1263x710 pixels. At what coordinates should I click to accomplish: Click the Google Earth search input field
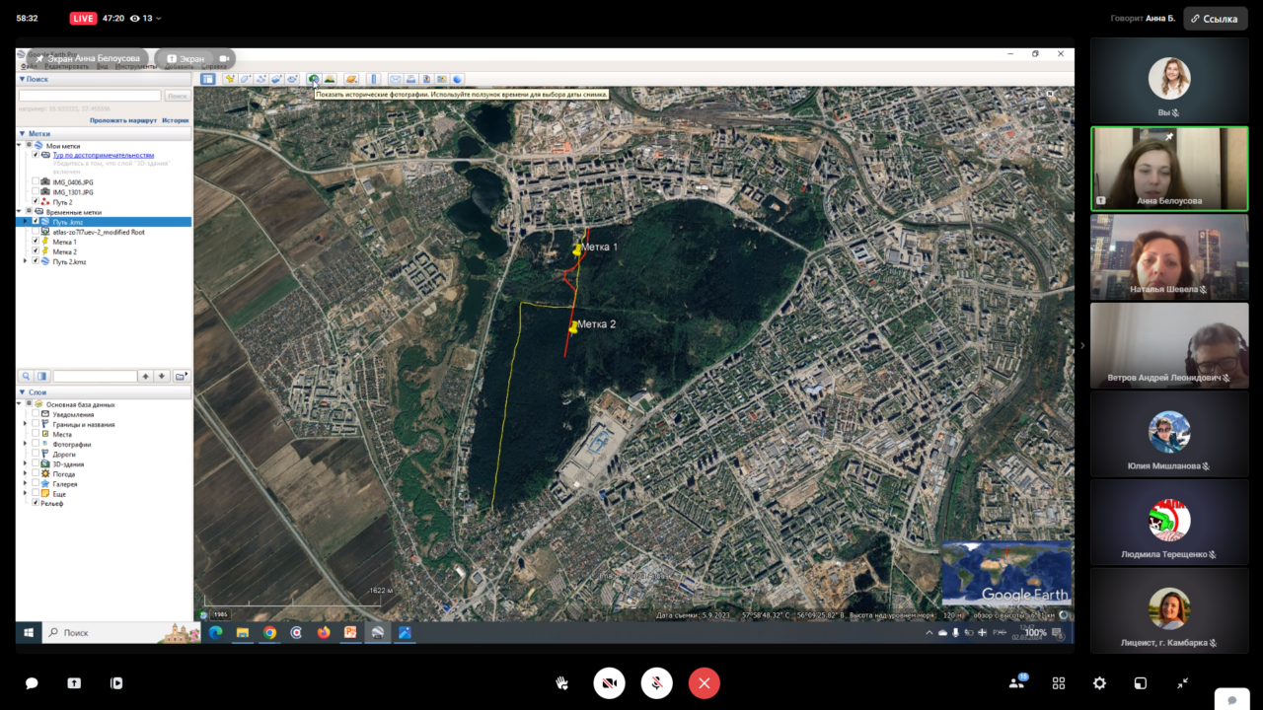(x=90, y=96)
